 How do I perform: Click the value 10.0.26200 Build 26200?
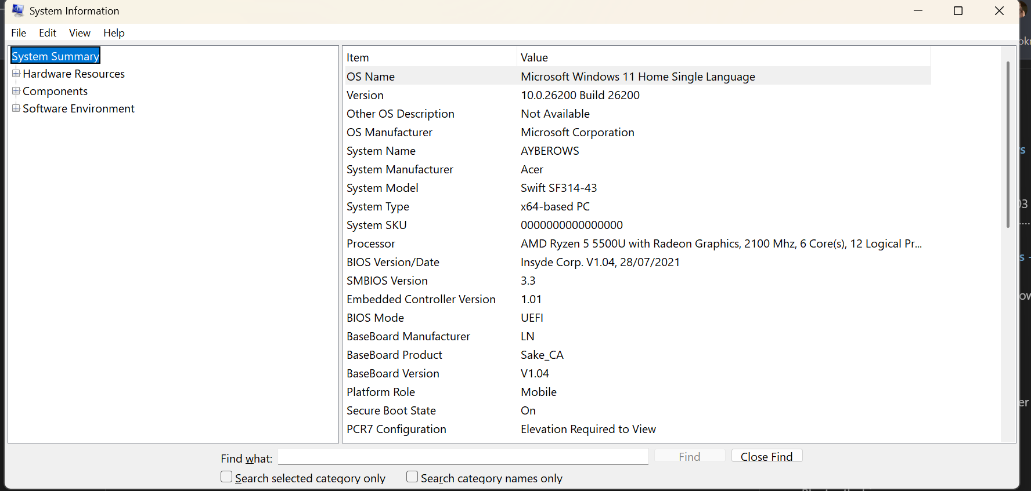[580, 95]
